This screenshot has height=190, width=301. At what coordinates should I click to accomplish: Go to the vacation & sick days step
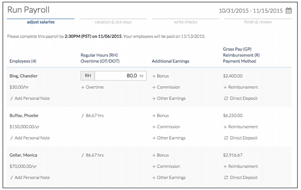coord(113,22)
